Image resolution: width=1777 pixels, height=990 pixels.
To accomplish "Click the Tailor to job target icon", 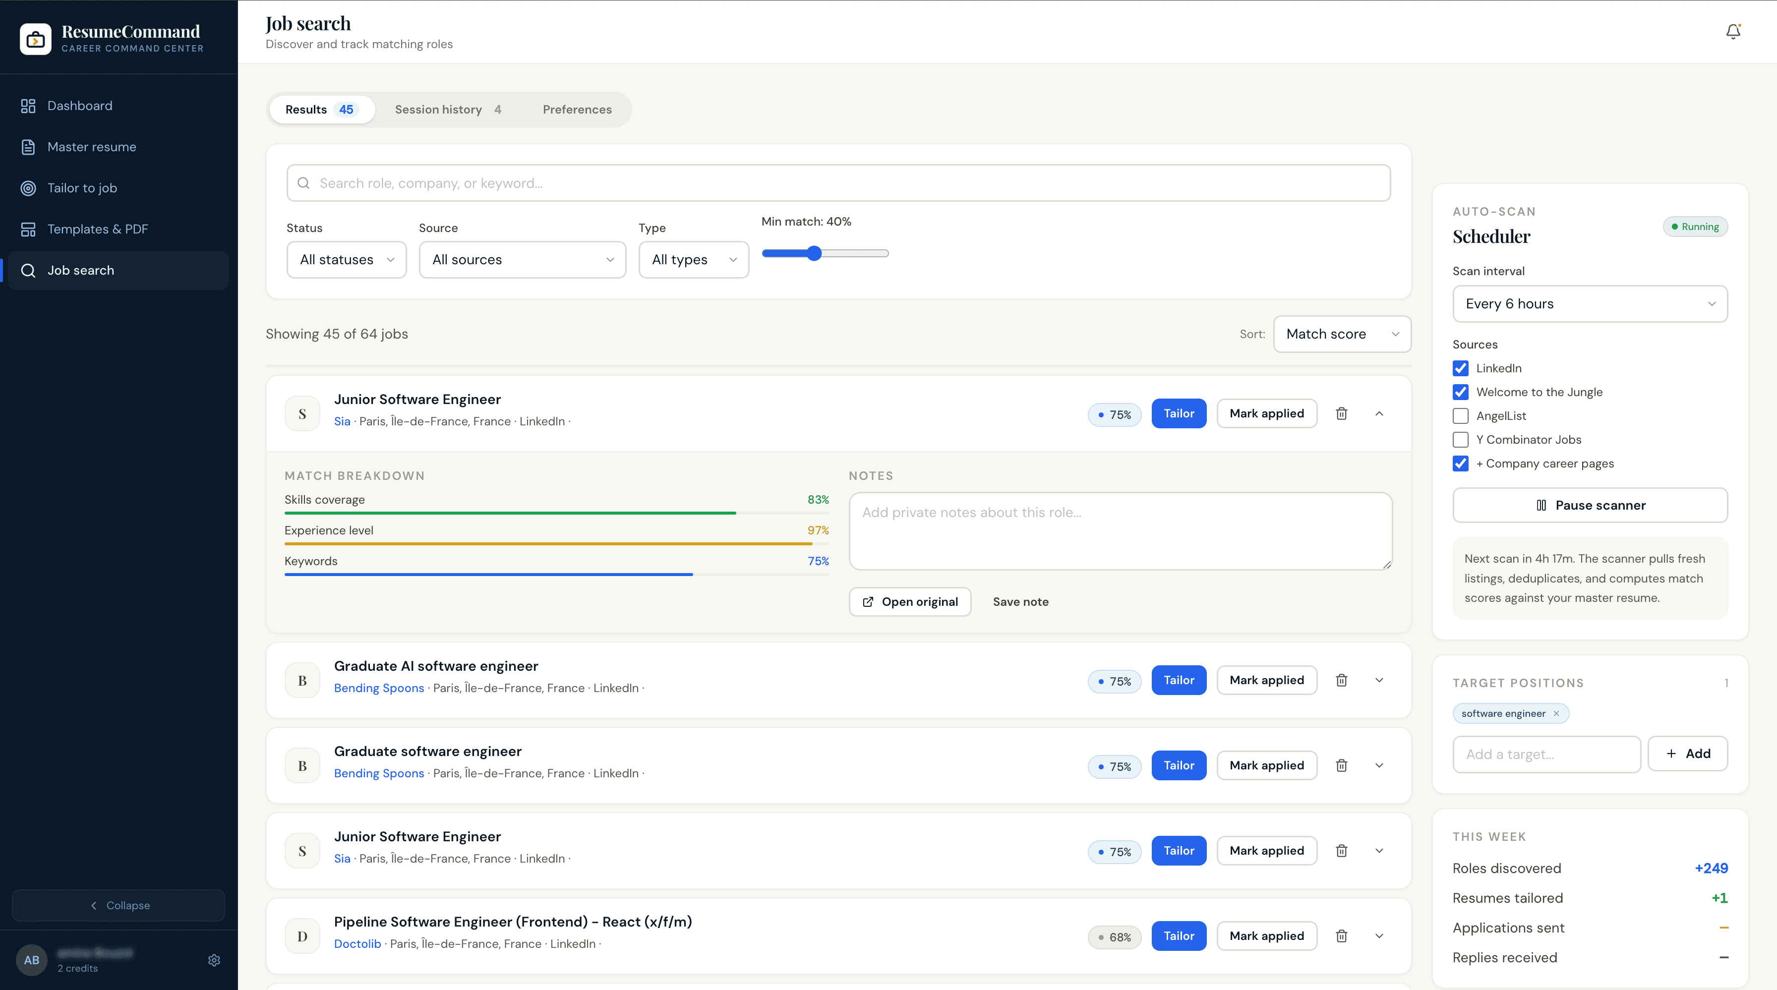I will pos(28,188).
